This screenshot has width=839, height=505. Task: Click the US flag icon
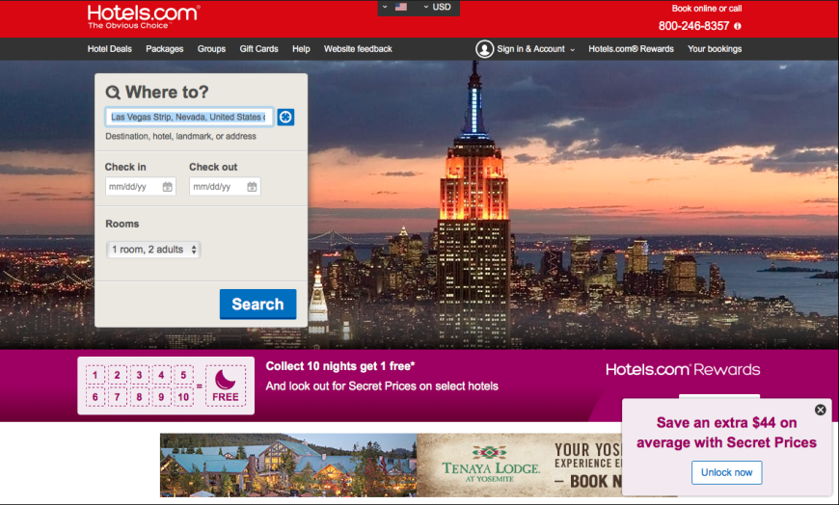pyautogui.click(x=401, y=7)
